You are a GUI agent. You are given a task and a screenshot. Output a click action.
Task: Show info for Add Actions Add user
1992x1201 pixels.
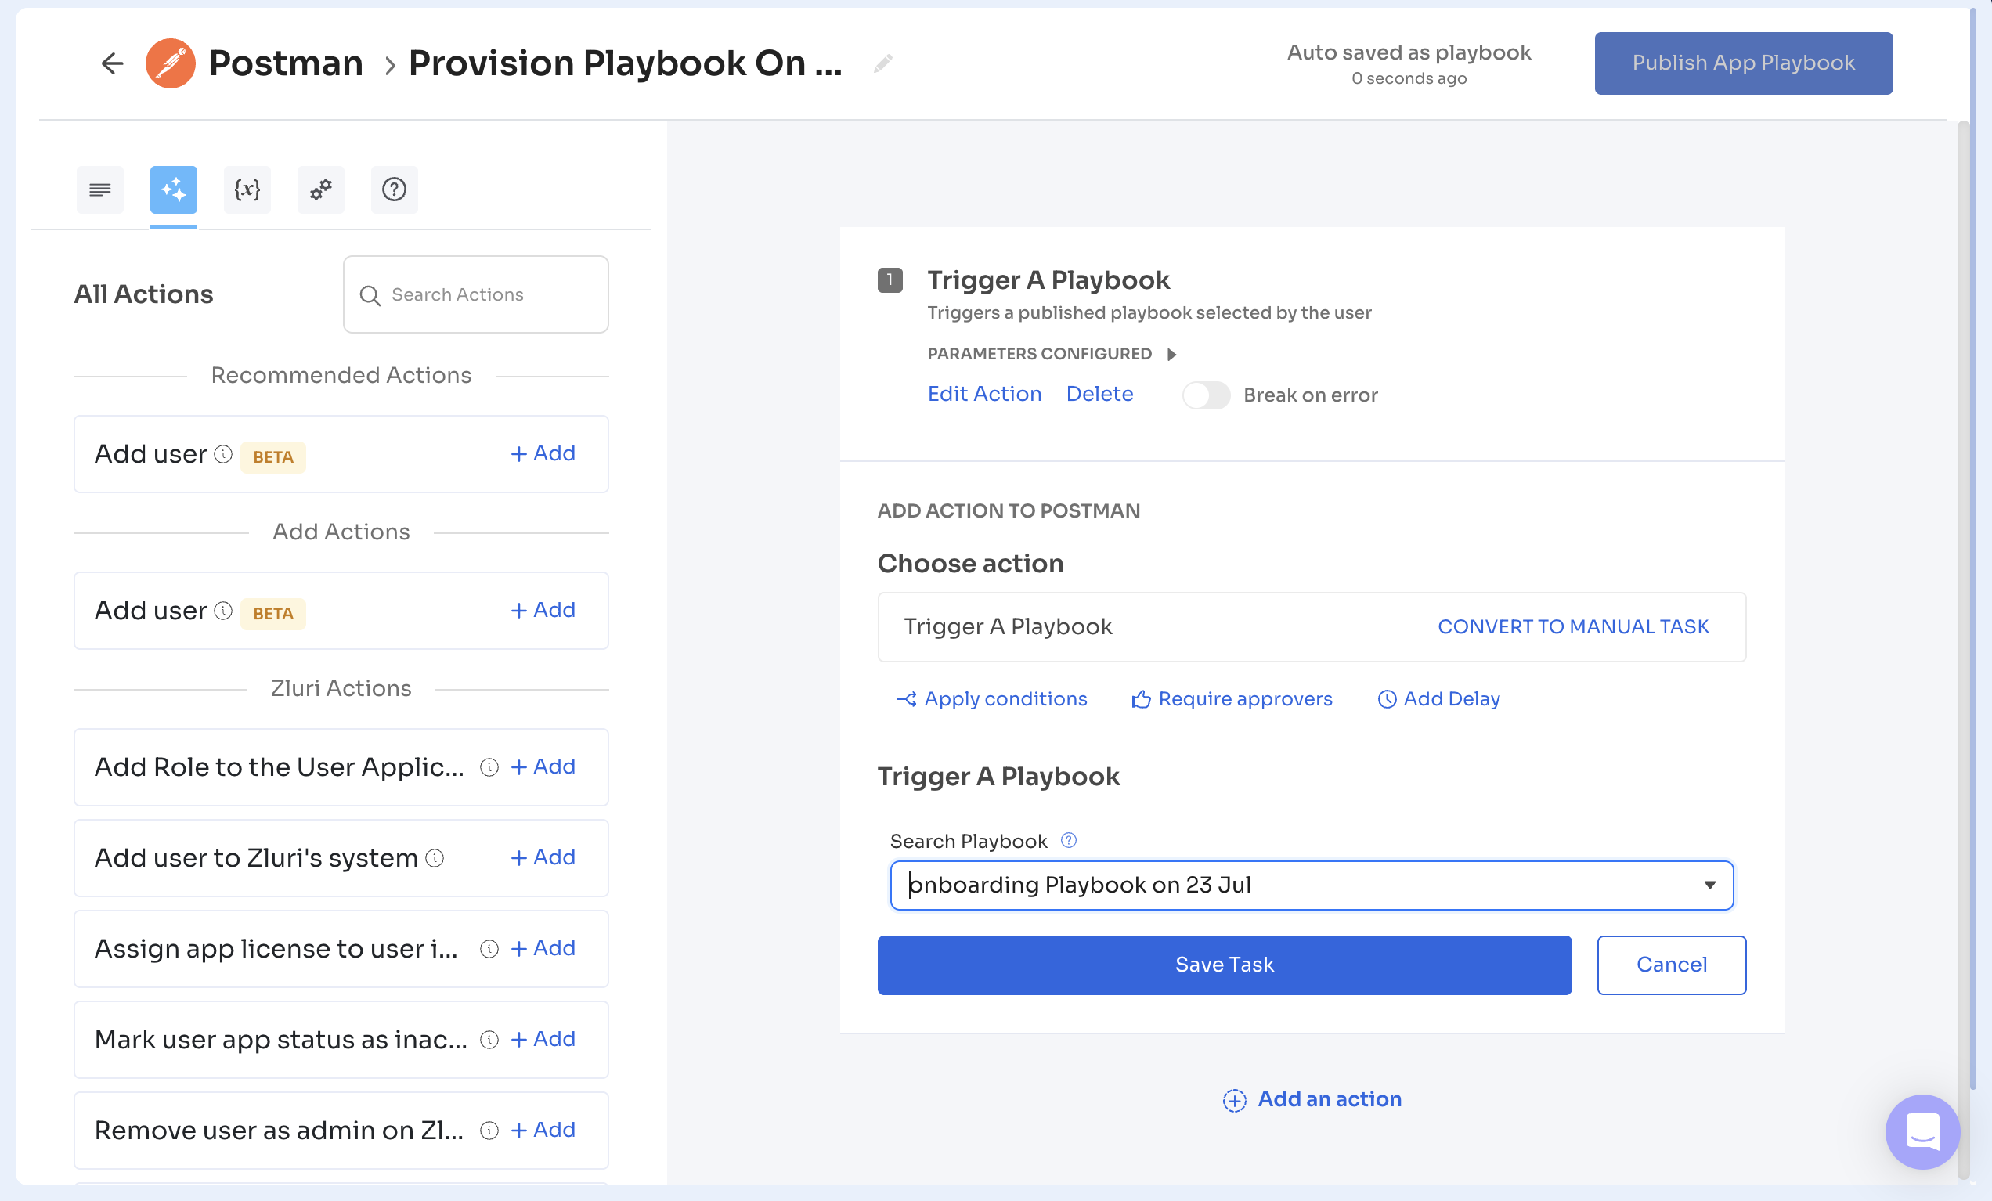[223, 610]
